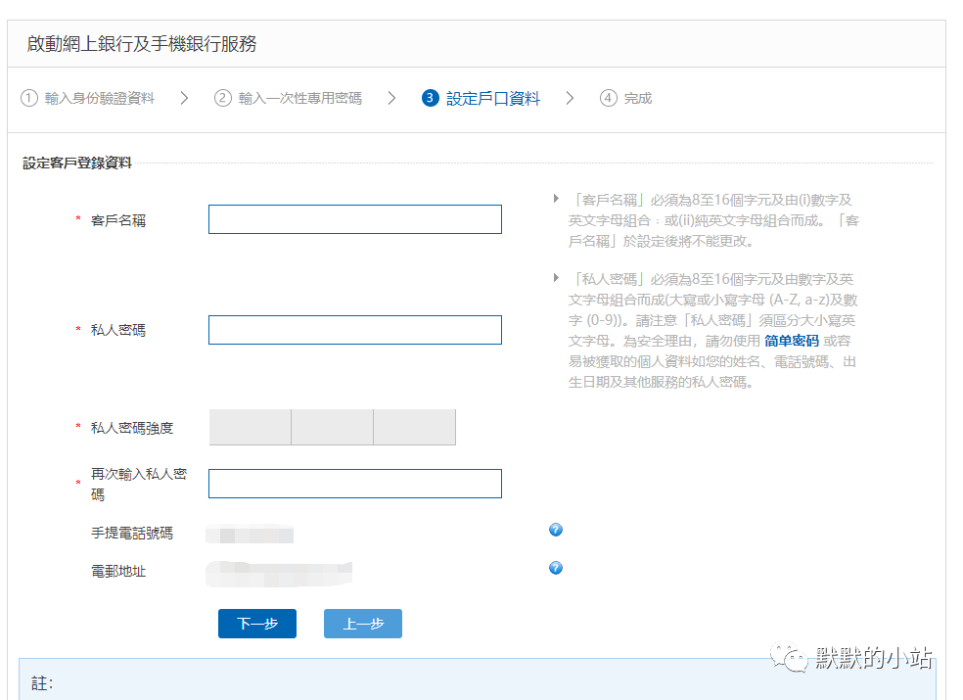Click first segment of 私人密碼強度 meter
Image resolution: width=963 pixels, height=700 pixels.
248,427
